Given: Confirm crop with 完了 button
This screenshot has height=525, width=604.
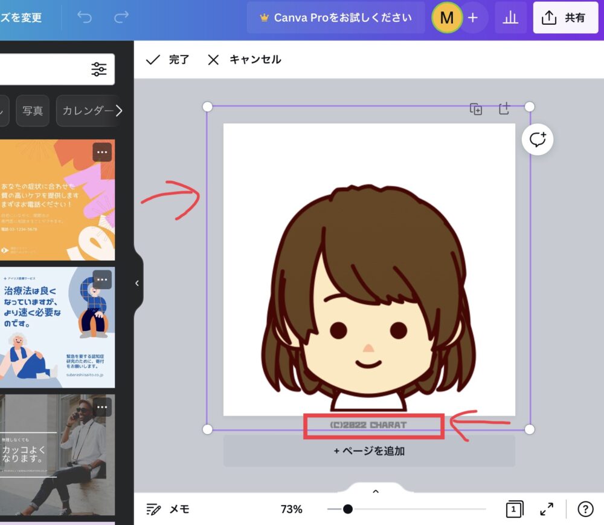Looking at the screenshot, I should (x=168, y=59).
